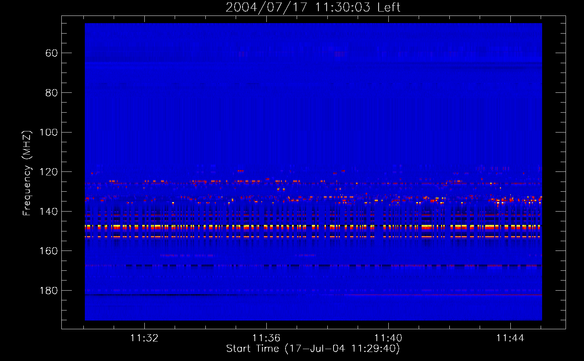This screenshot has height=361, width=584.
Task: Select the 140 frequency tick label
Action: coord(49,212)
